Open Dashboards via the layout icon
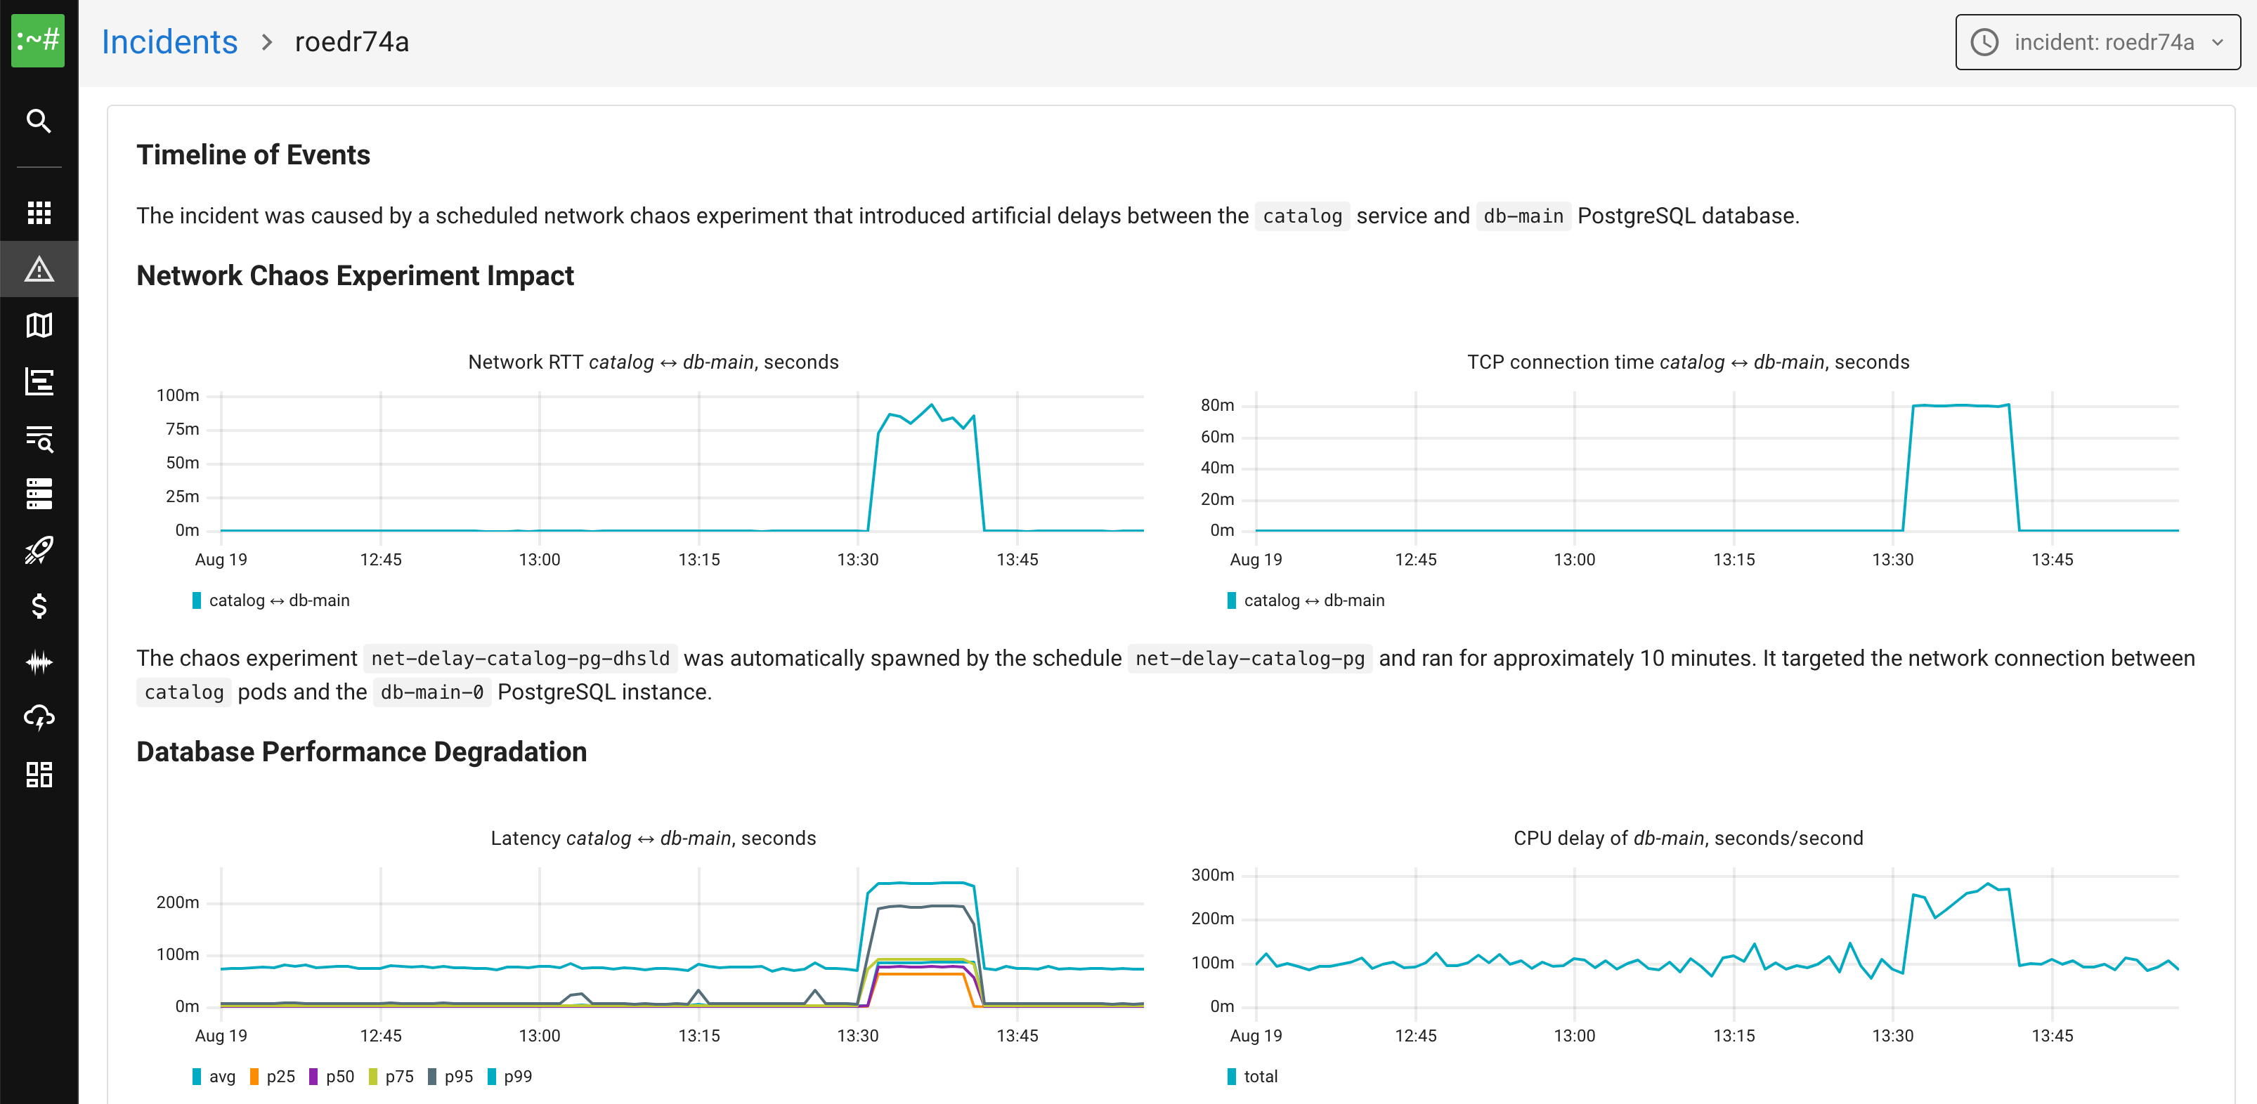This screenshot has height=1104, width=2257. click(39, 774)
